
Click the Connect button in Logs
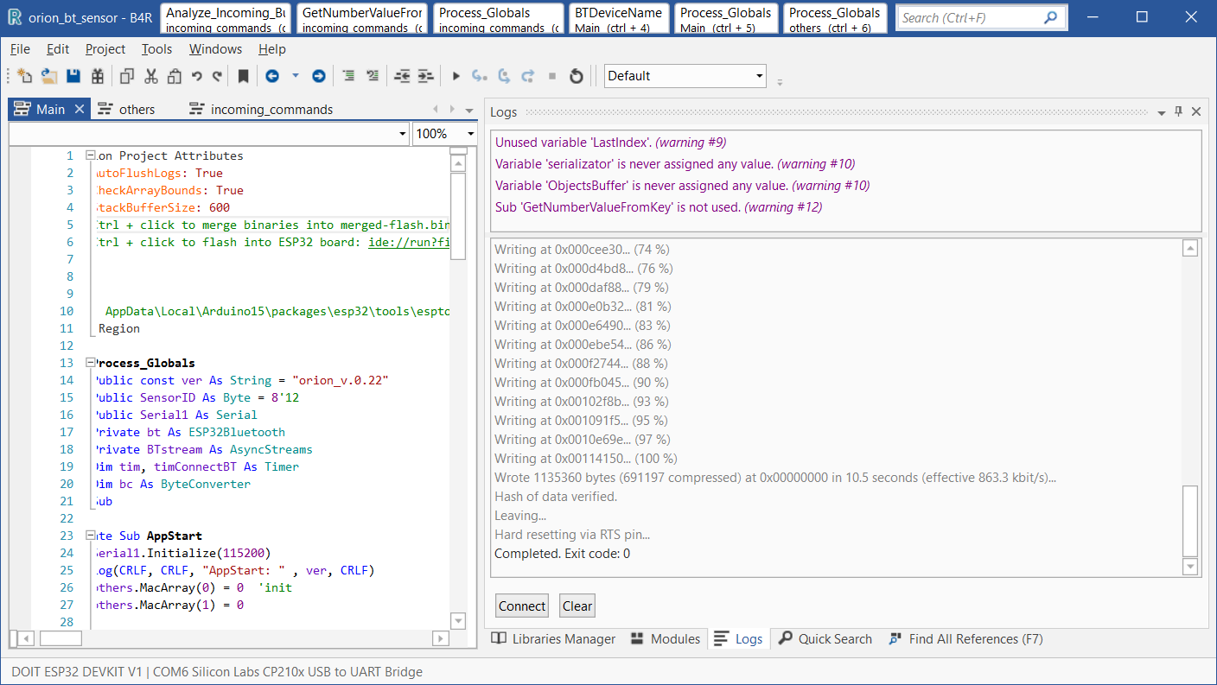tap(522, 606)
